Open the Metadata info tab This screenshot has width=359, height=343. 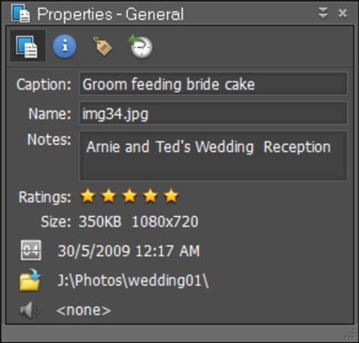pos(64,46)
